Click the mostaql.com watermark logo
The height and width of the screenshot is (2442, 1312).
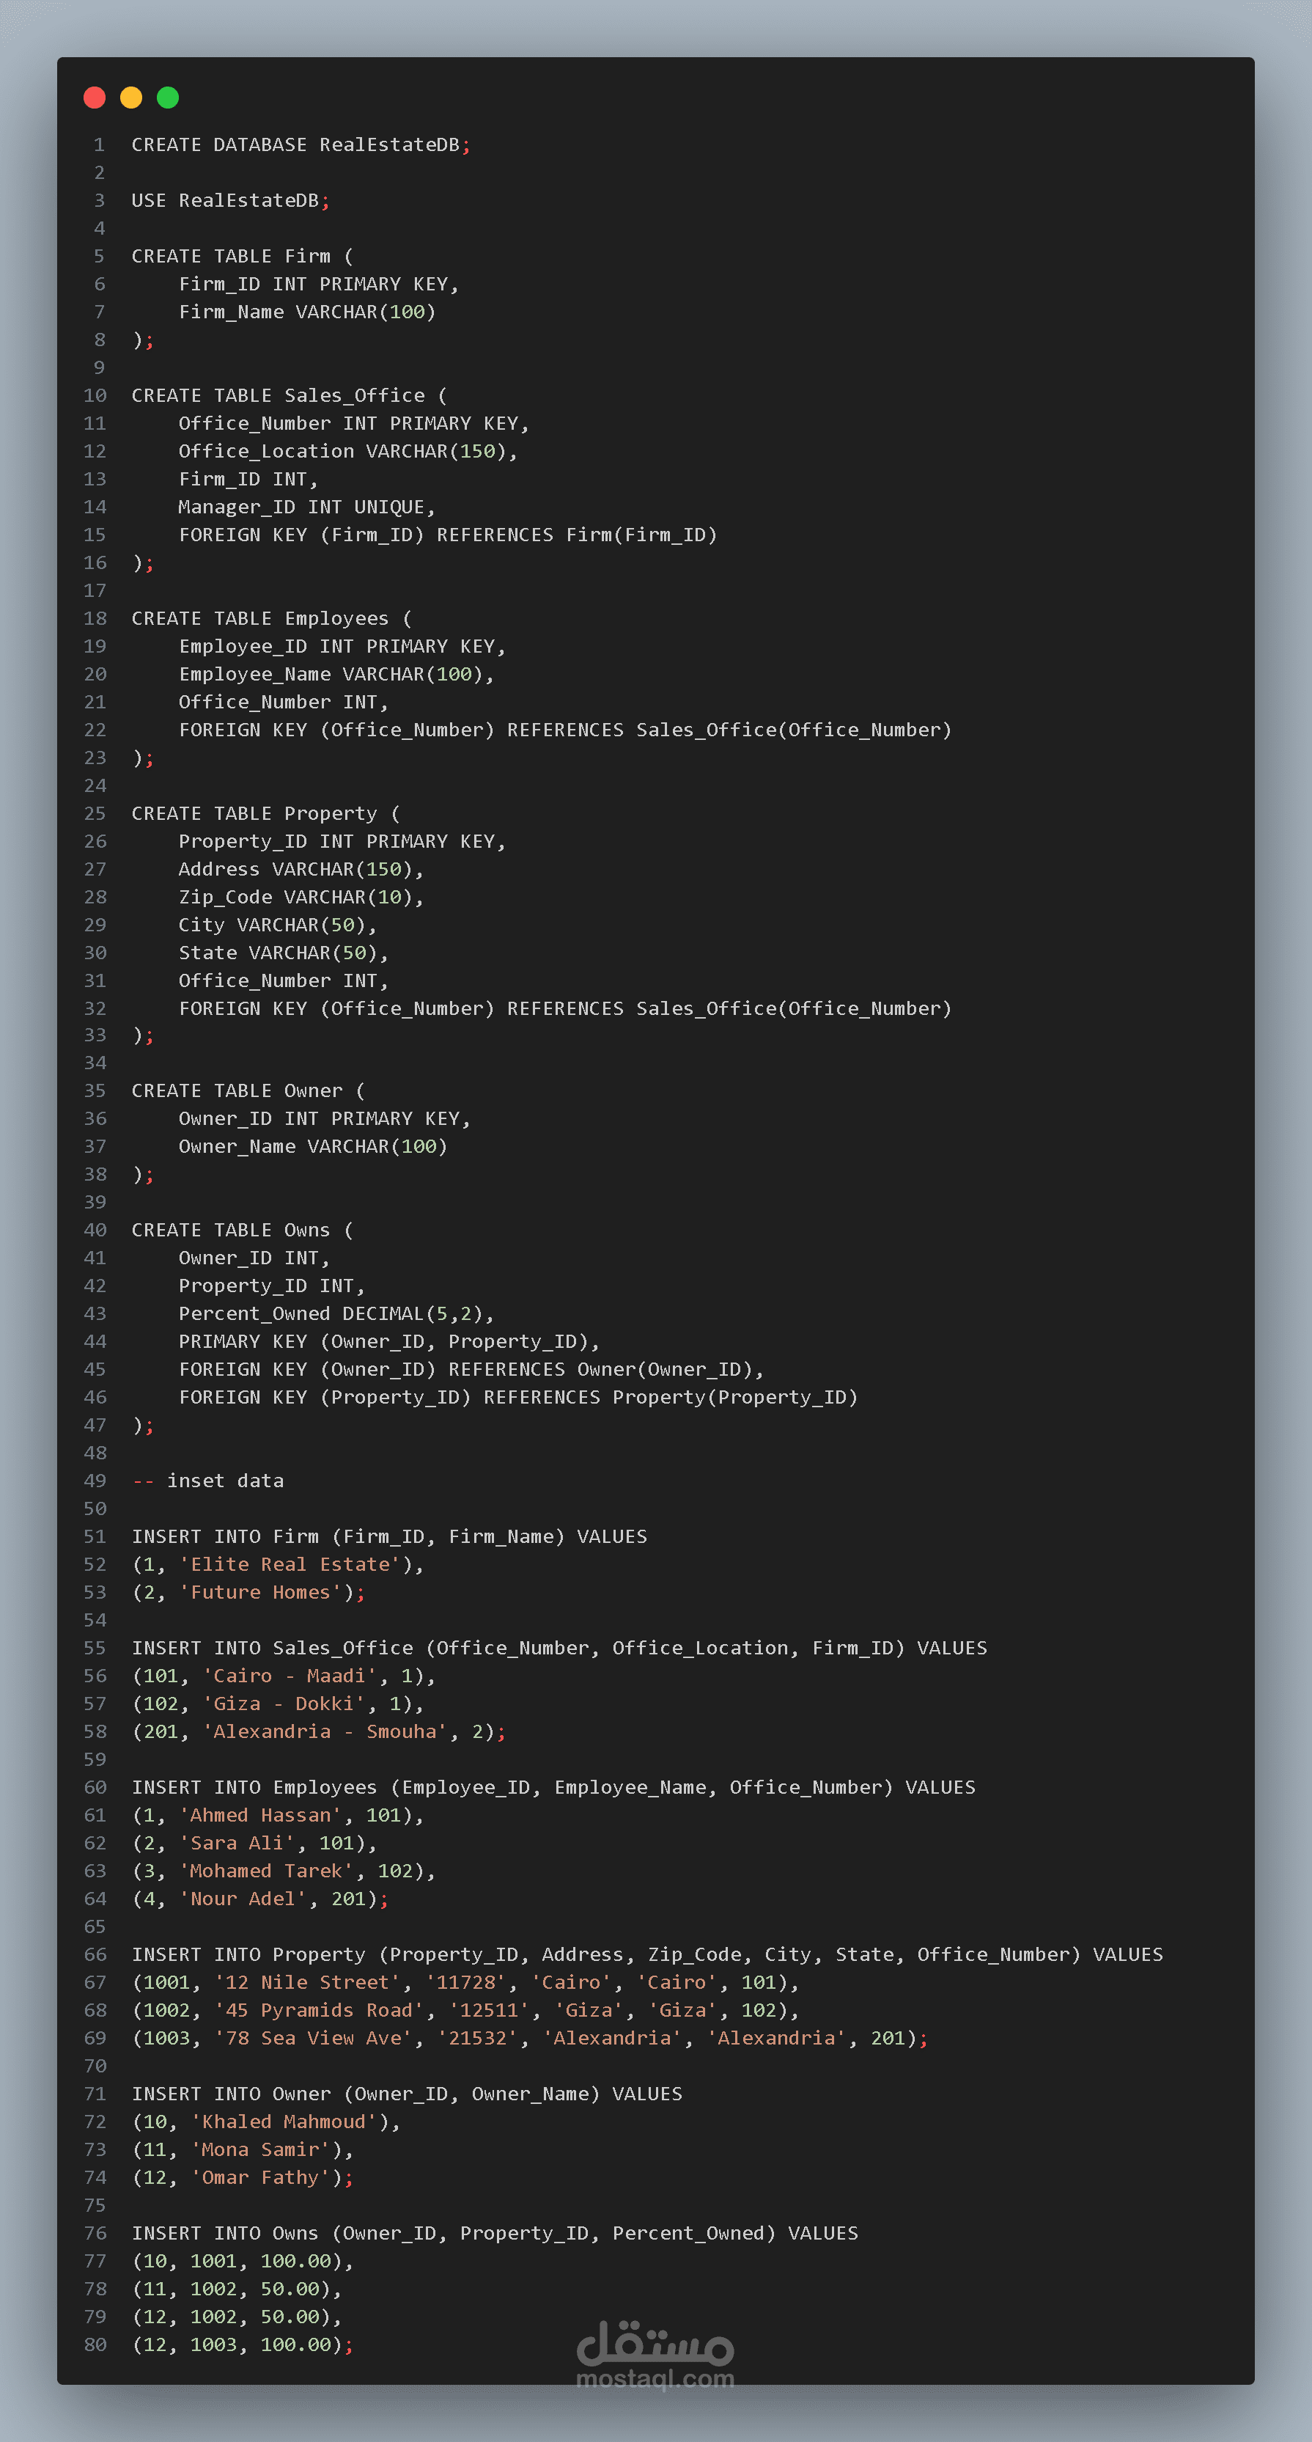(x=655, y=2354)
